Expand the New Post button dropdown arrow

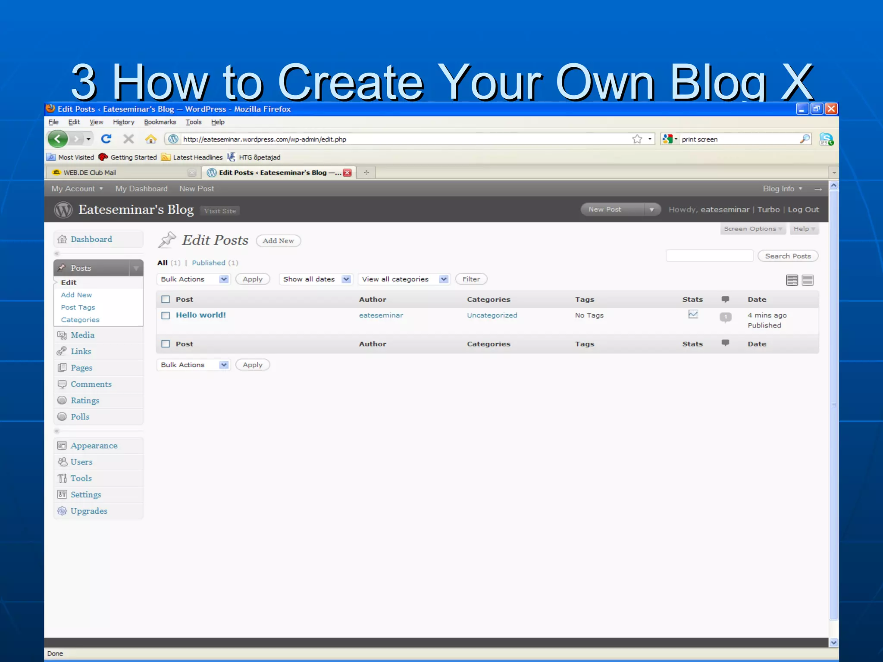(x=652, y=210)
